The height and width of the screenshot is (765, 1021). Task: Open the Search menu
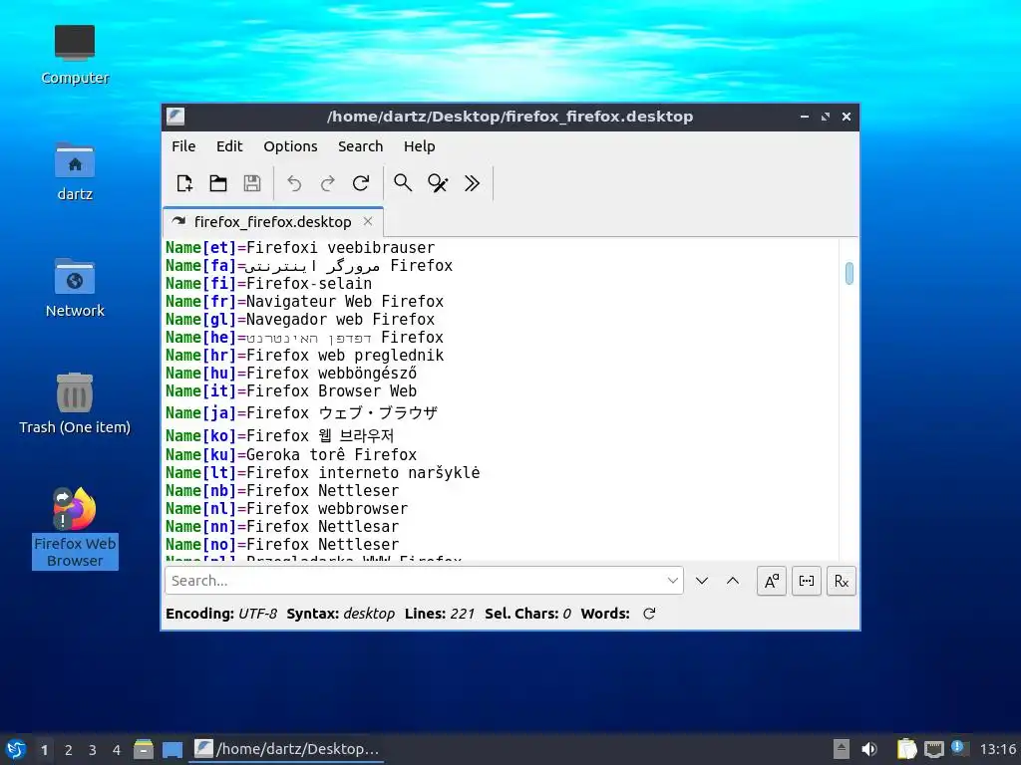tap(360, 146)
